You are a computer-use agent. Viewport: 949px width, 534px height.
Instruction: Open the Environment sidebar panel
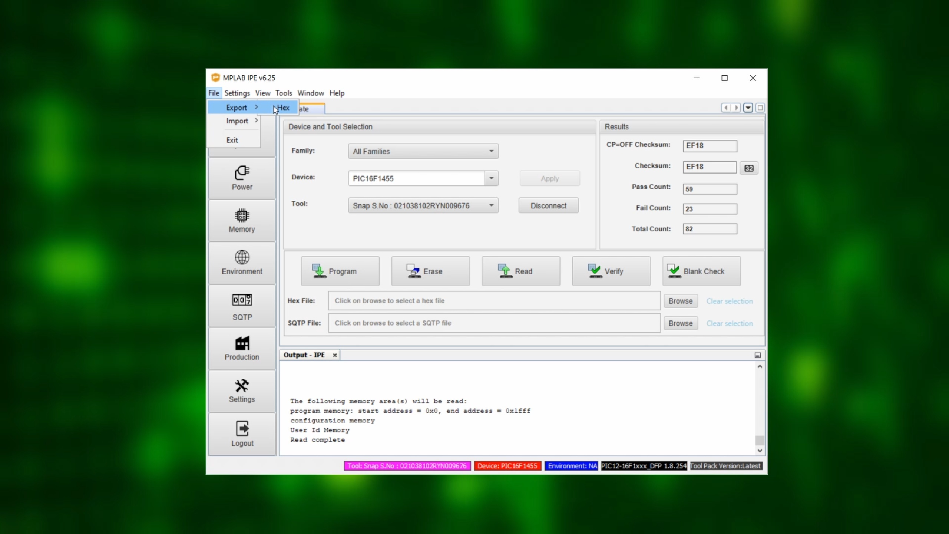[242, 263]
